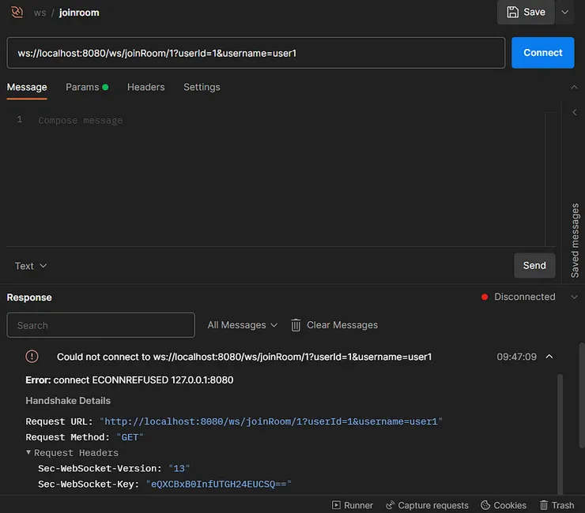Collapse the Request Headers triangle
Screen dimensions: 585x513
pyautogui.click(x=28, y=452)
